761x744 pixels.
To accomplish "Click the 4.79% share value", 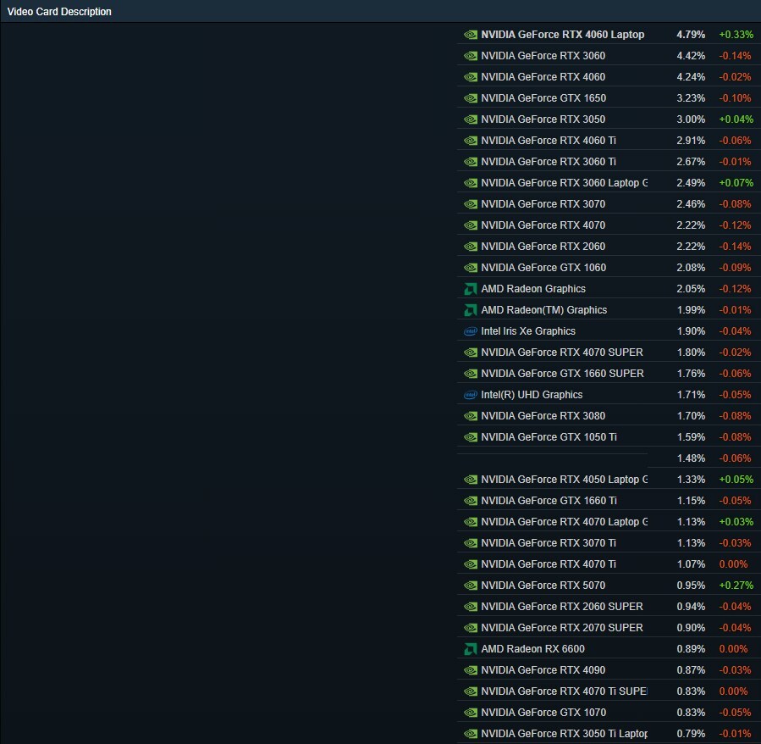I will pyautogui.click(x=691, y=35).
